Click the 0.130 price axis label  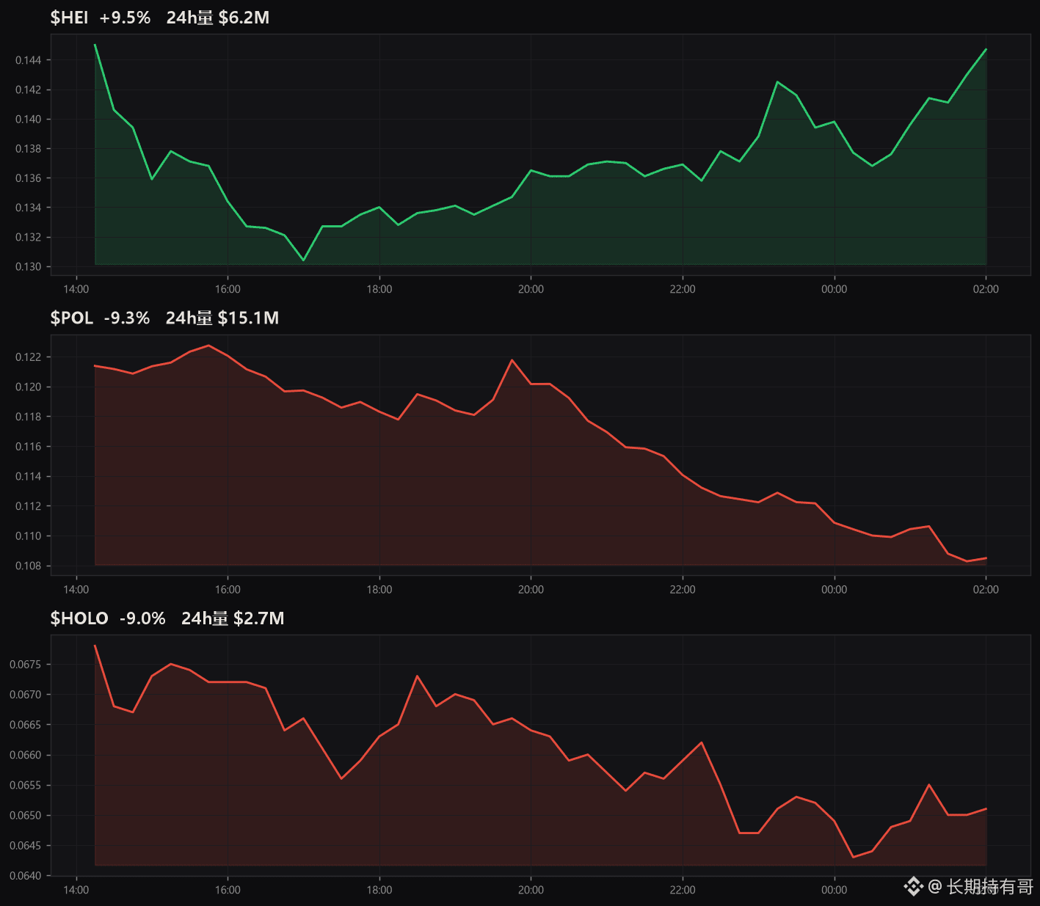click(29, 267)
